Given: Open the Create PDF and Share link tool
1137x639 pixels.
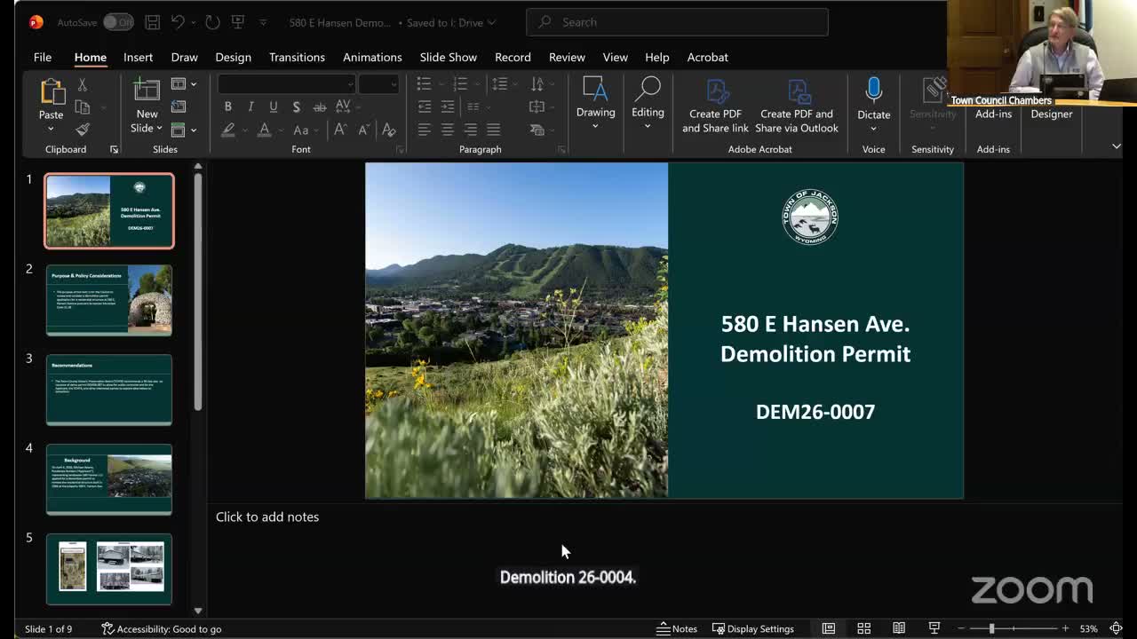Looking at the screenshot, I should coord(715,106).
